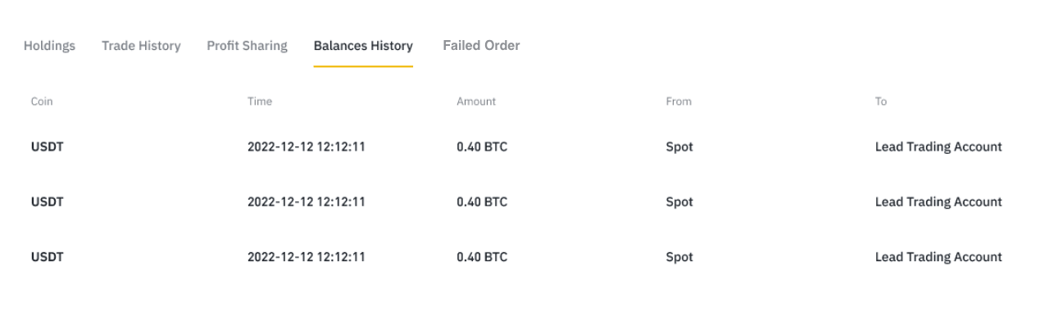The width and height of the screenshot is (1040, 325).
Task: Click the Coin column header
Action: pyautogui.click(x=42, y=102)
